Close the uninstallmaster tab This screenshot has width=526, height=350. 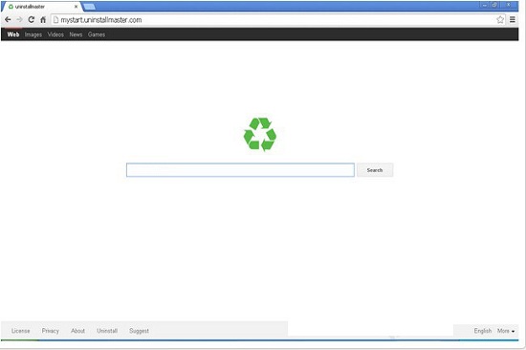(76, 7)
